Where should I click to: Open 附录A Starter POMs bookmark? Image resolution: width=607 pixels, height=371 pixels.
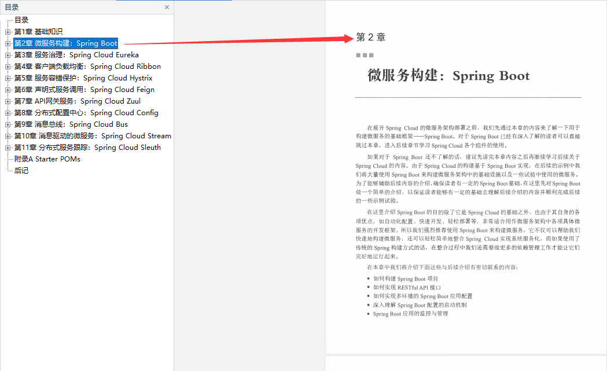coord(47,159)
